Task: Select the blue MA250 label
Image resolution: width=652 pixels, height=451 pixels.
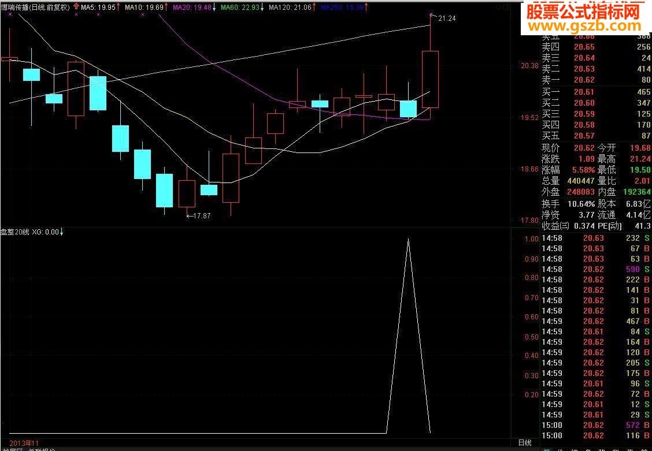Action: (x=342, y=7)
